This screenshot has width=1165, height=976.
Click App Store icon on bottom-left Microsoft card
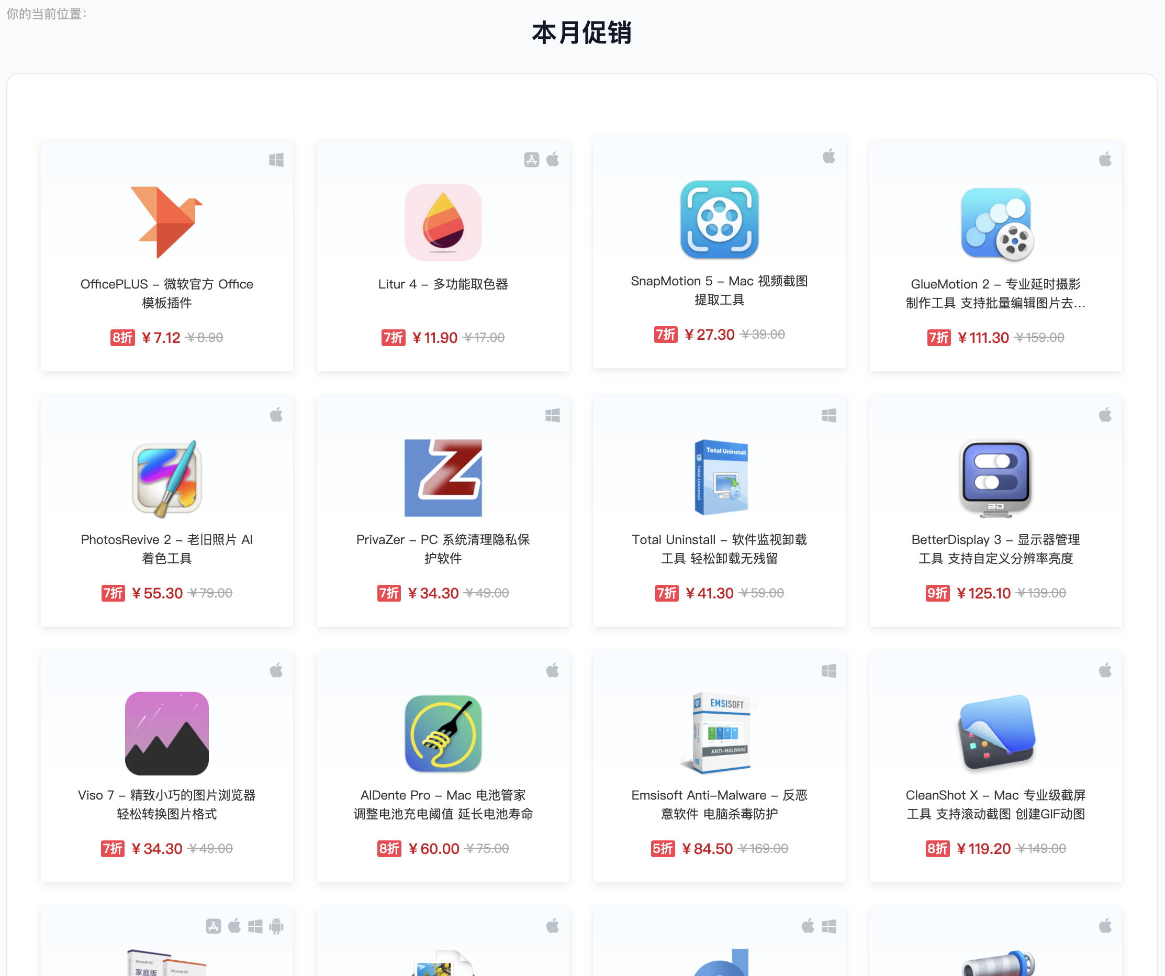(x=214, y=926)
